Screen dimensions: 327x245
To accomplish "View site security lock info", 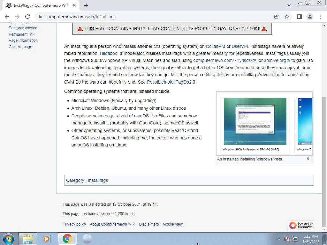I will coord(40,17).
